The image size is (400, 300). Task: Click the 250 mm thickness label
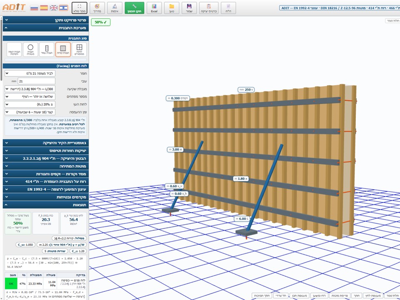(246, 90)
